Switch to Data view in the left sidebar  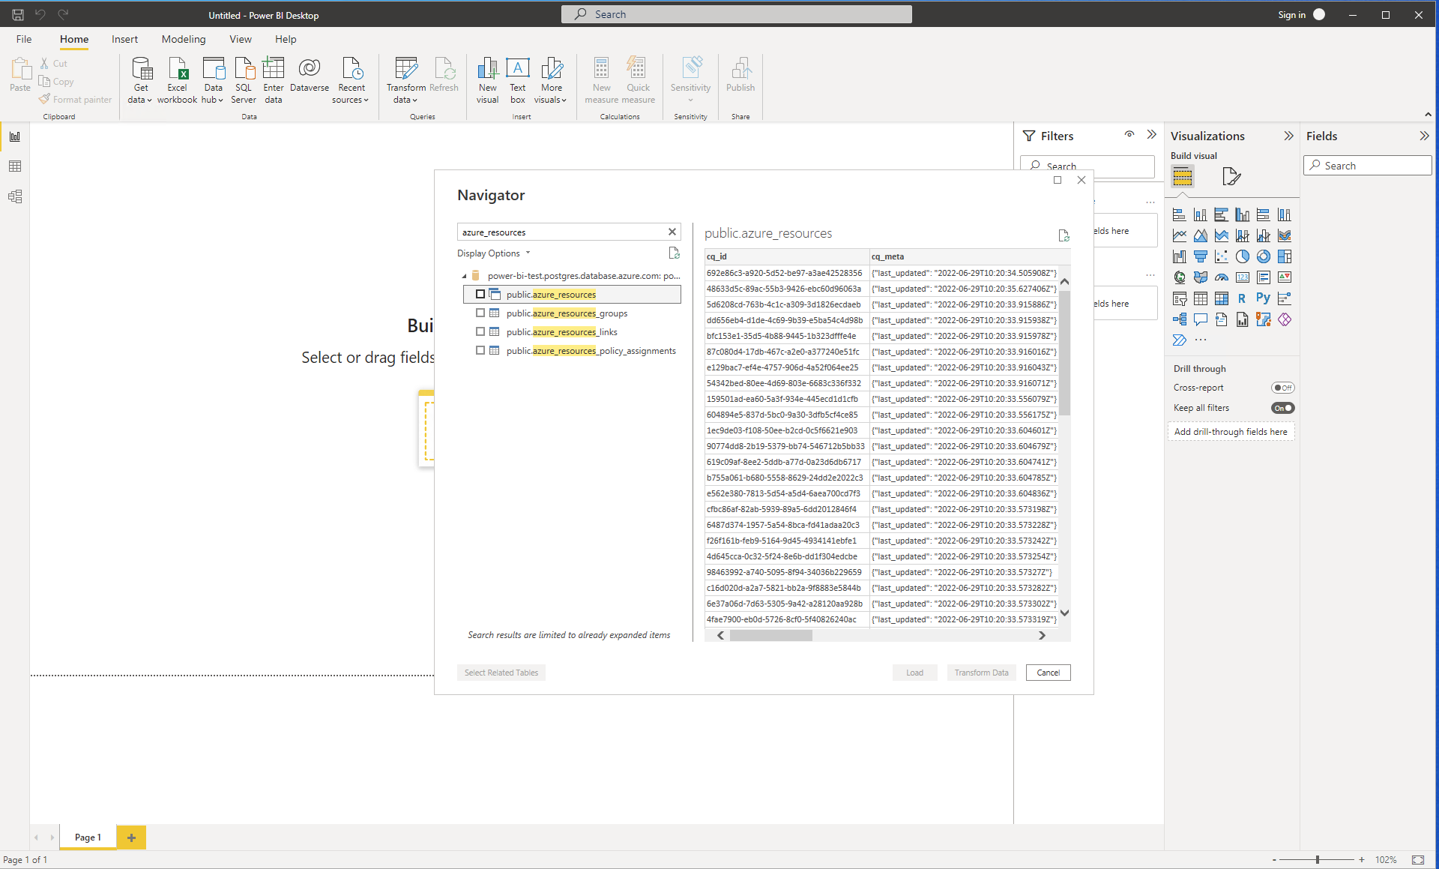tap(15, 166)
